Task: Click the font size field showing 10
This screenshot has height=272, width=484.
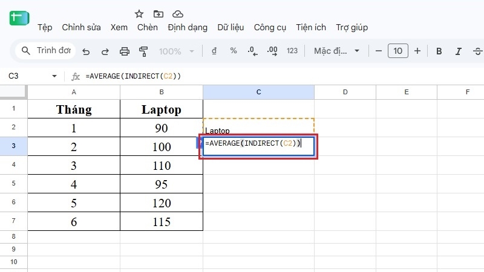Action: tap(398, 51)
